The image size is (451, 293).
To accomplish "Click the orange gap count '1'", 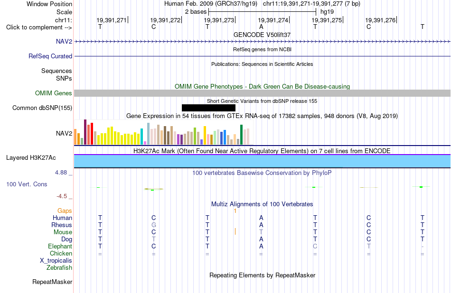I will pos(235,211).
